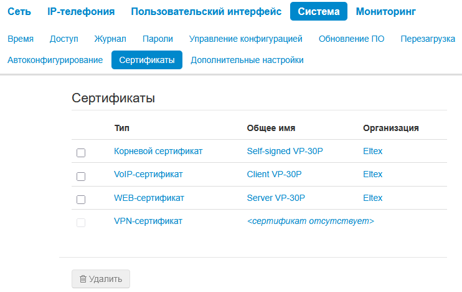Go to Пароли settings
This screenshot has width=462, height=292.
[x=158, y=39]
